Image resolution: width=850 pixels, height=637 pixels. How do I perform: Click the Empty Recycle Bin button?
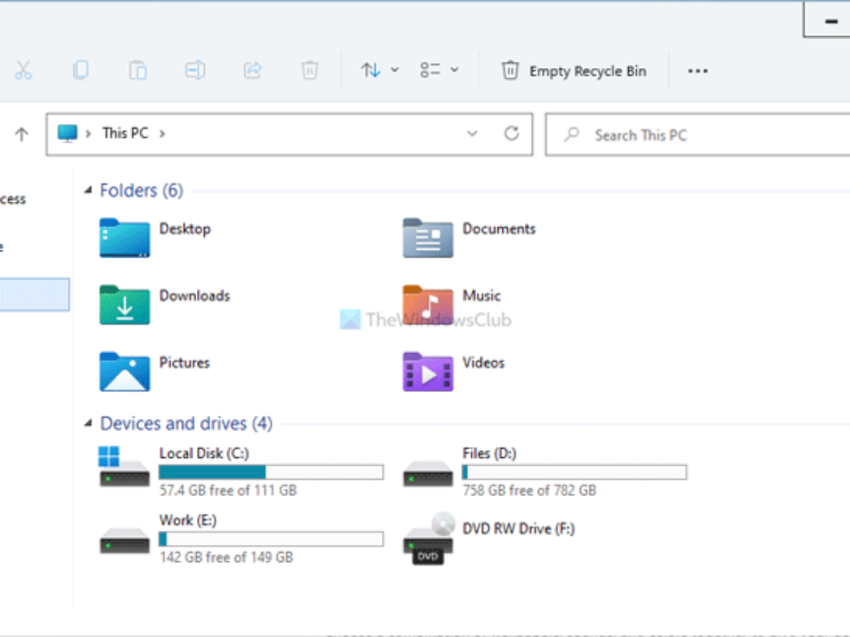574,71
